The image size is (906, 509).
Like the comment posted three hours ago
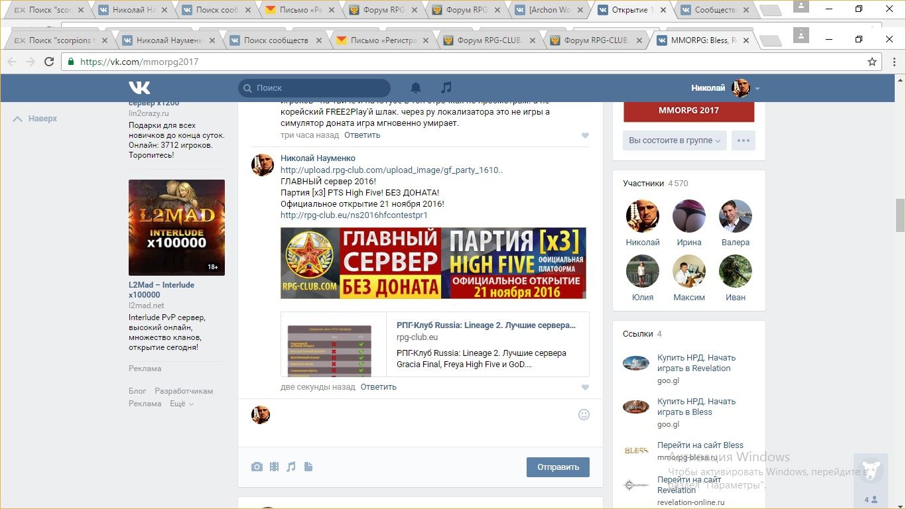coord(585,135)
